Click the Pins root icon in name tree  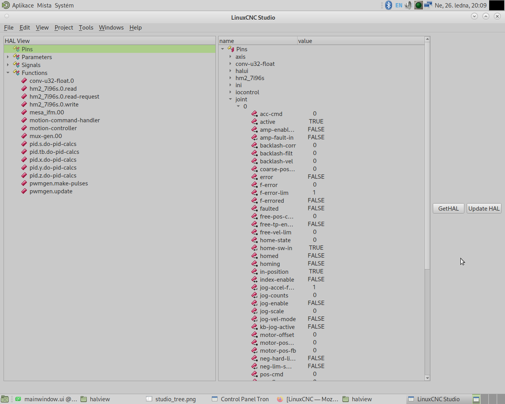[231, 49]
